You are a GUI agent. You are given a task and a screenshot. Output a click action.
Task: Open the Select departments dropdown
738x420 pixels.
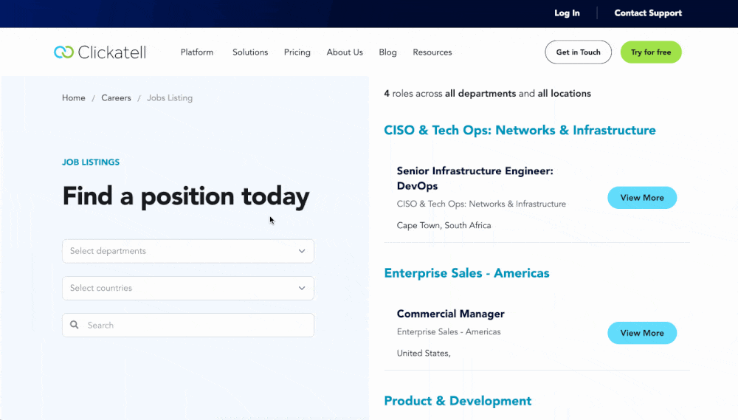(187, 251)
